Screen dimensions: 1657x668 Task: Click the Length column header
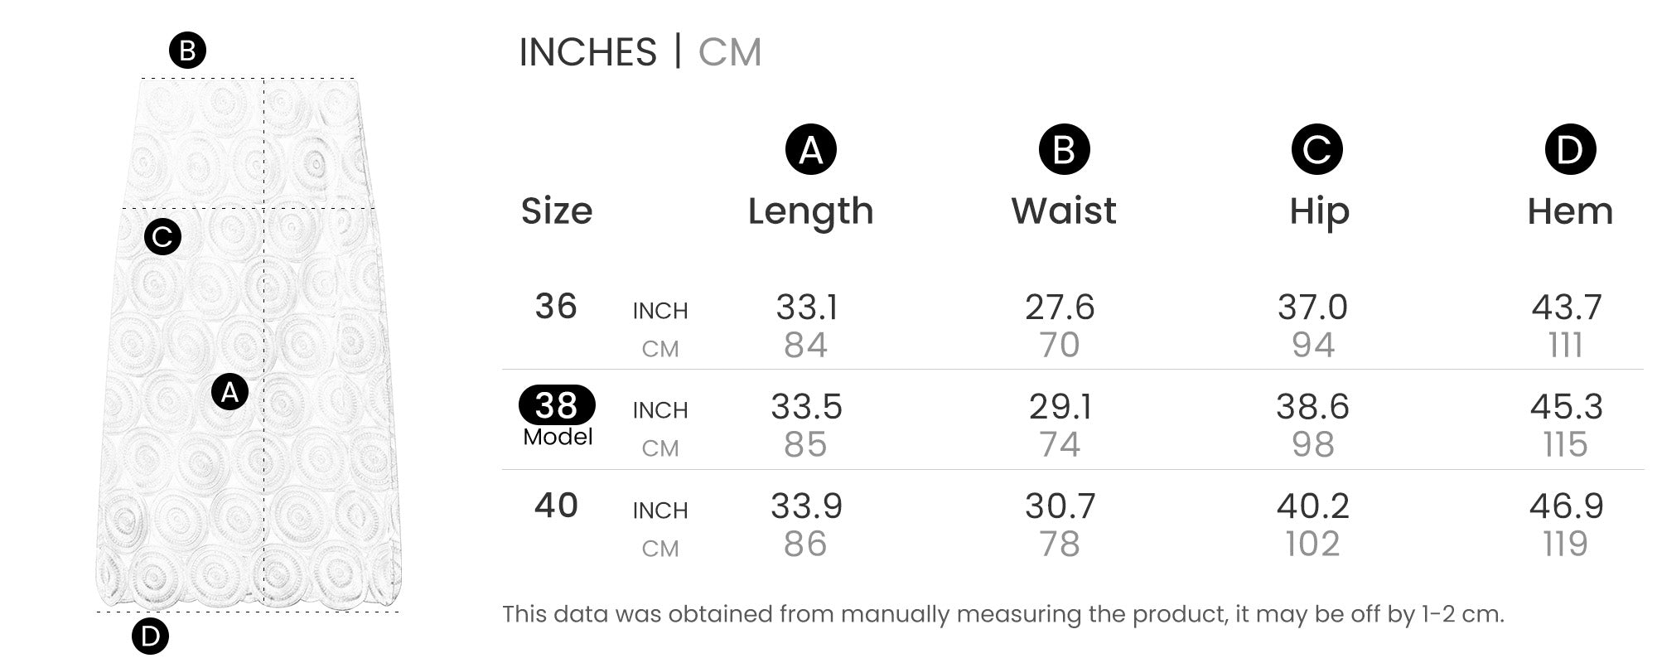click(x=810, y=211)
